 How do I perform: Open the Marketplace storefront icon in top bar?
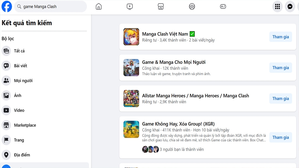pos(161,7)
